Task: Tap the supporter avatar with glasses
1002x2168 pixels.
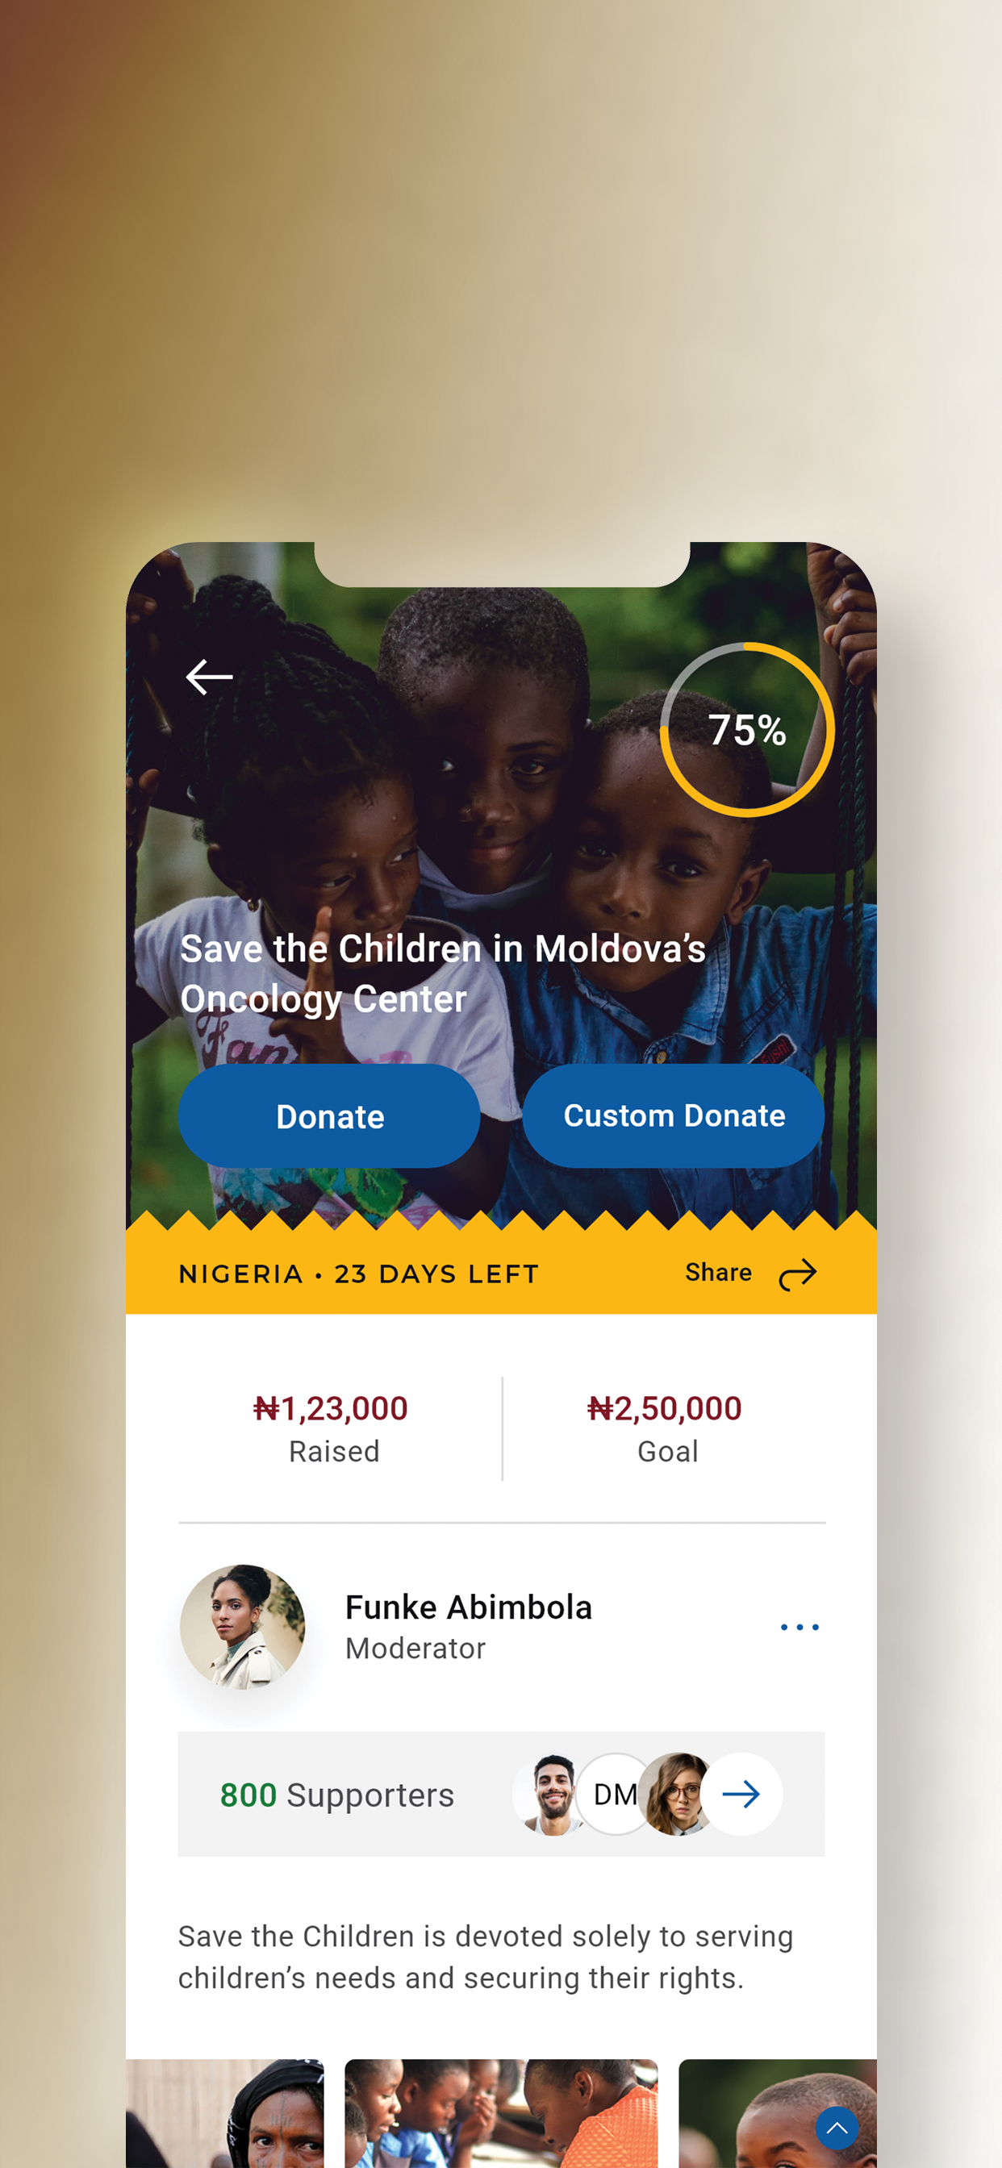Action: click(x=677, y=1794)
